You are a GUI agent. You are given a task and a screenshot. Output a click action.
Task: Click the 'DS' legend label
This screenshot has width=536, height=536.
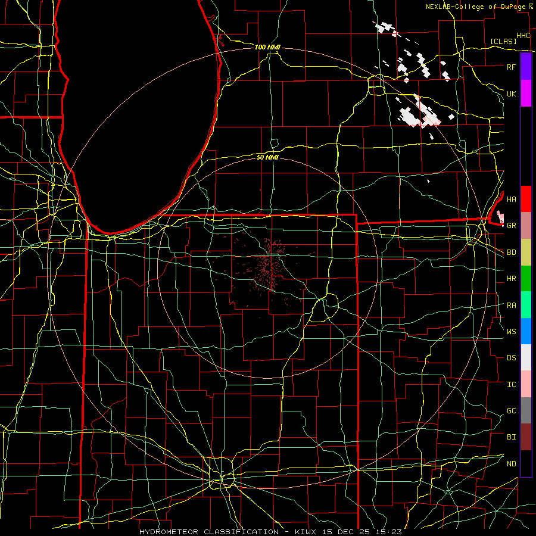pos(512,358)
